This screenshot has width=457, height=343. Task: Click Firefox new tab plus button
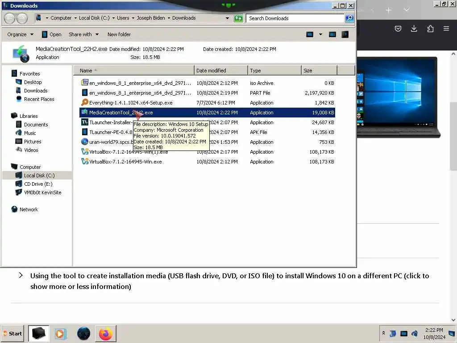click(x=388, y=11)
